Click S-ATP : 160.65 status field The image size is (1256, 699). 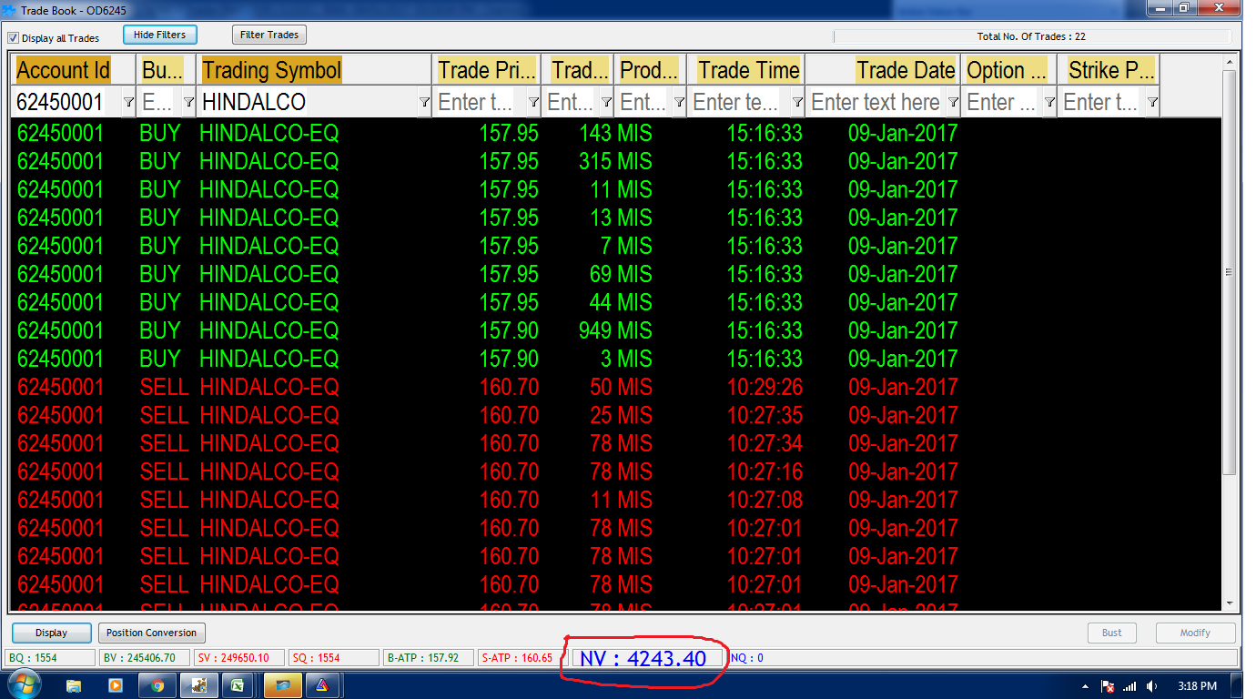pos(522,657)
